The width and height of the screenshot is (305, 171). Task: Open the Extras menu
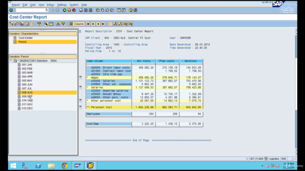click(51, 5)
